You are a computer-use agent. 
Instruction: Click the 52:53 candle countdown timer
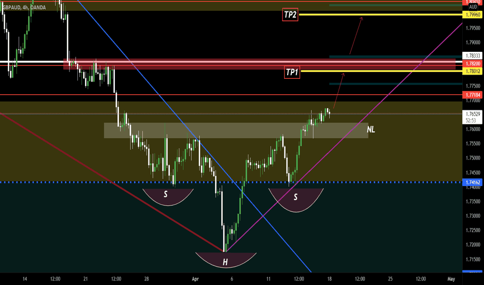(x=470, y=120)
